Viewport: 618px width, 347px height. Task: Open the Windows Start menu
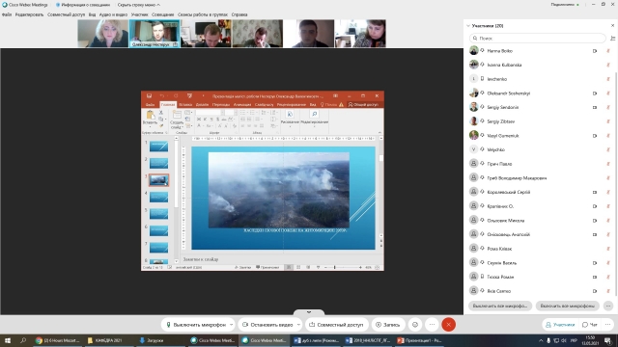click(8, 340)
